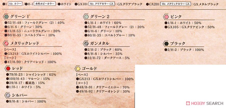The height and width of the screenshot is (108, 226).
Task: Click the Mr. メタリックカラー GX box
Action: (x=176, y=4)
